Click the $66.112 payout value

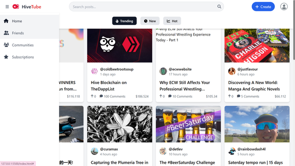coord(280,96)
